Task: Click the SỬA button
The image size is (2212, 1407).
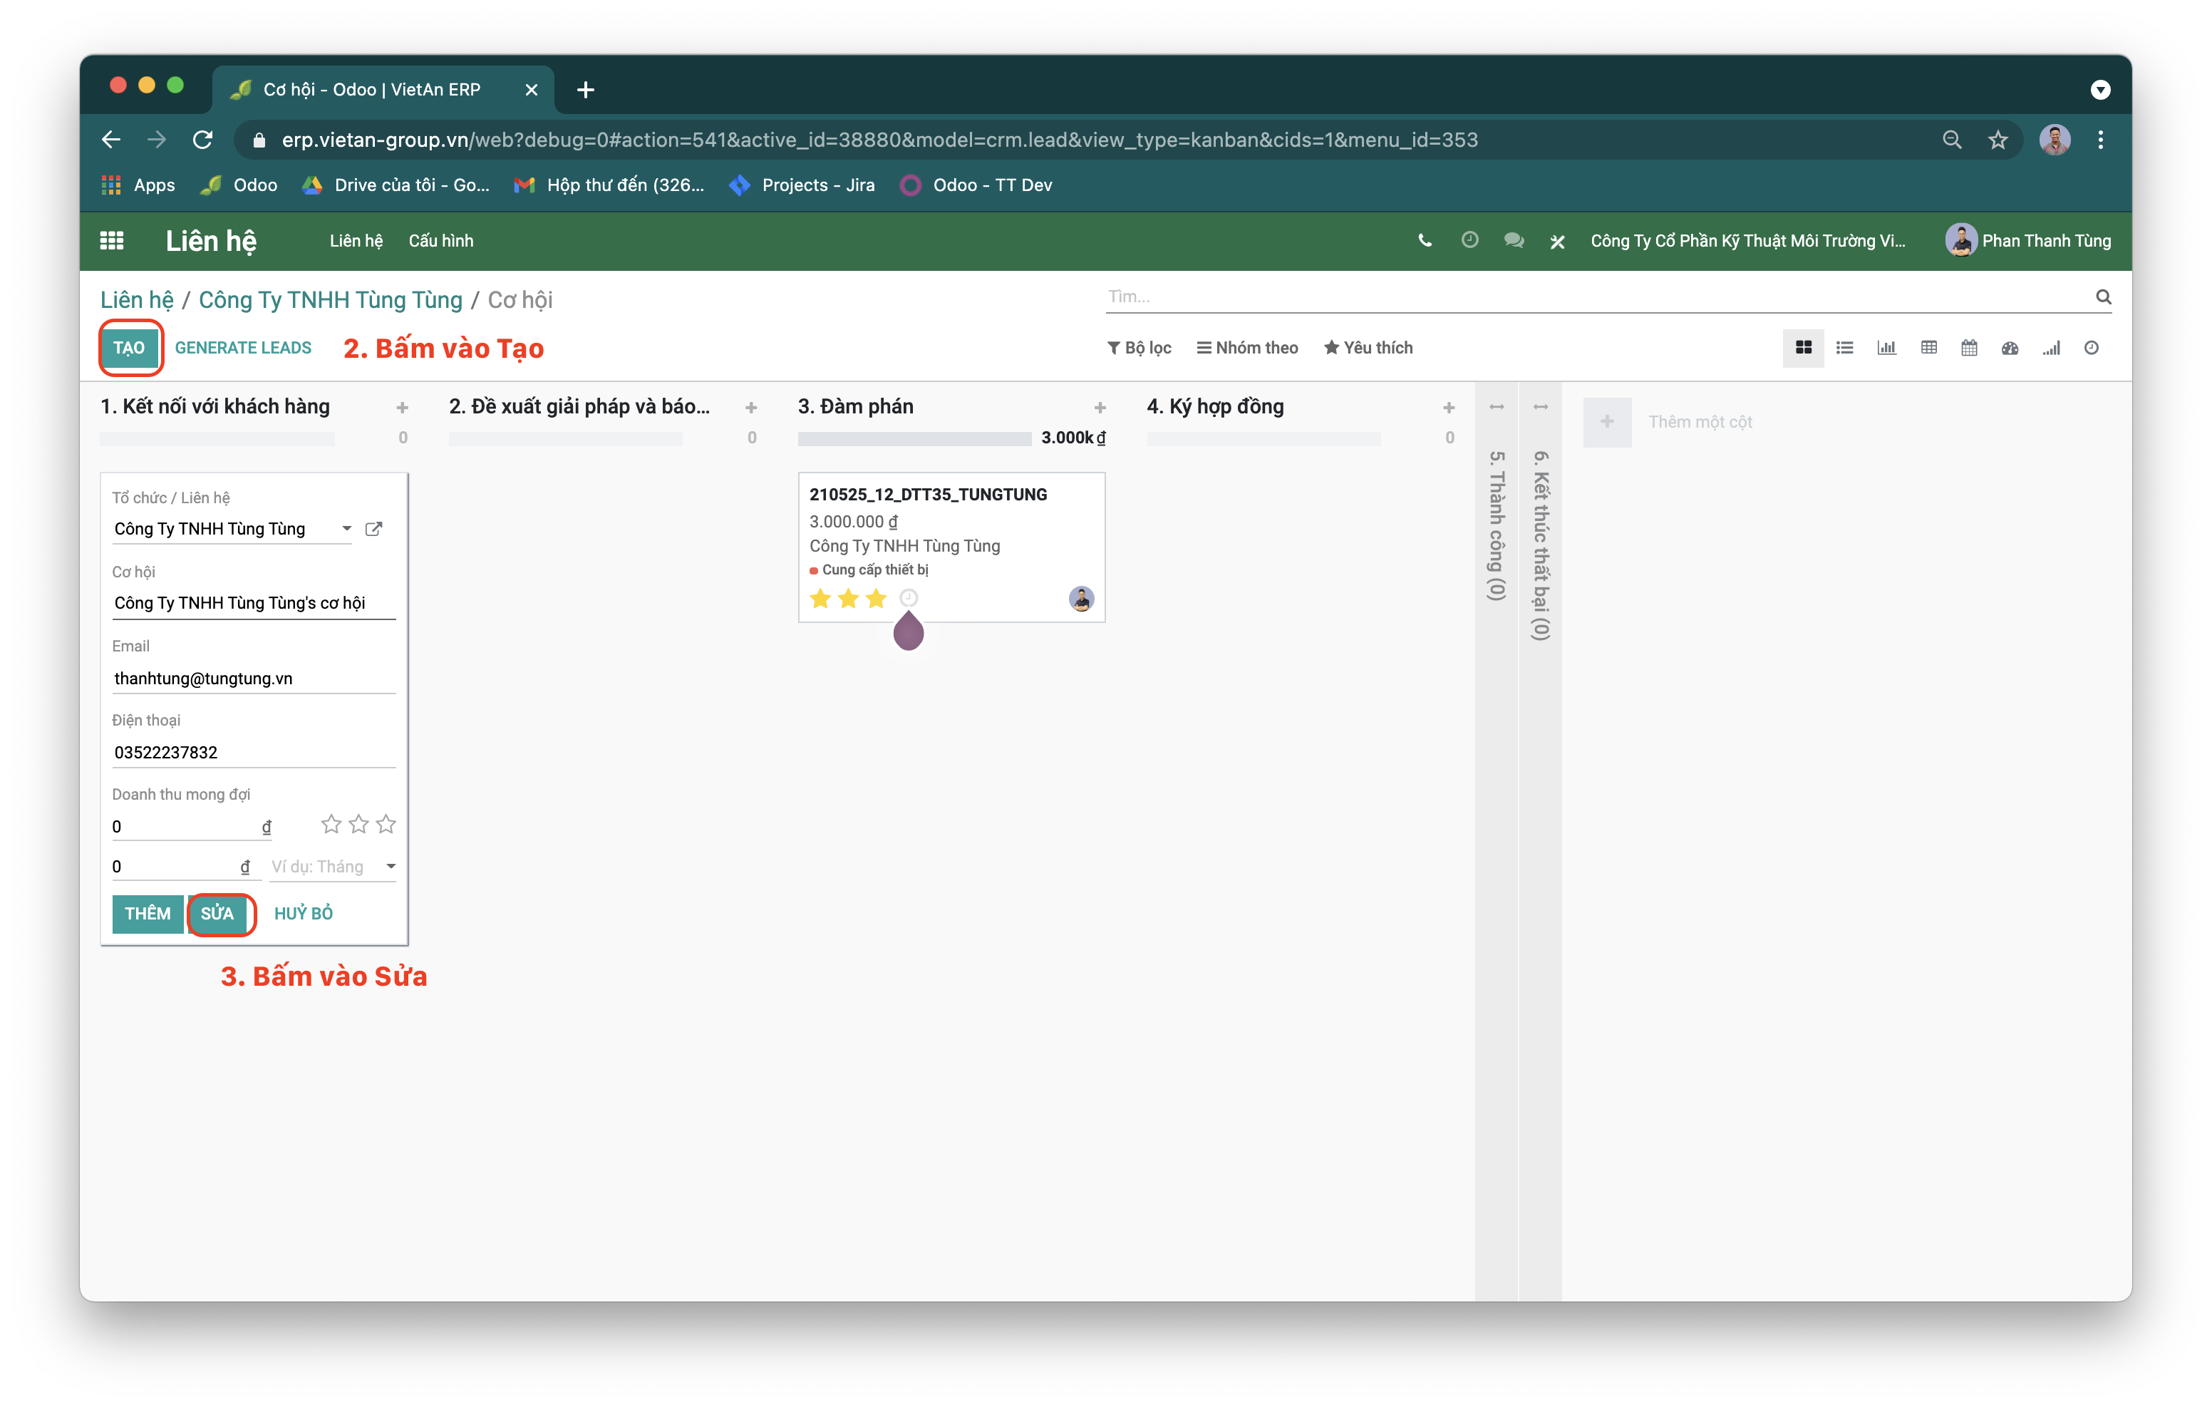Action: click(x=218, y=914)
